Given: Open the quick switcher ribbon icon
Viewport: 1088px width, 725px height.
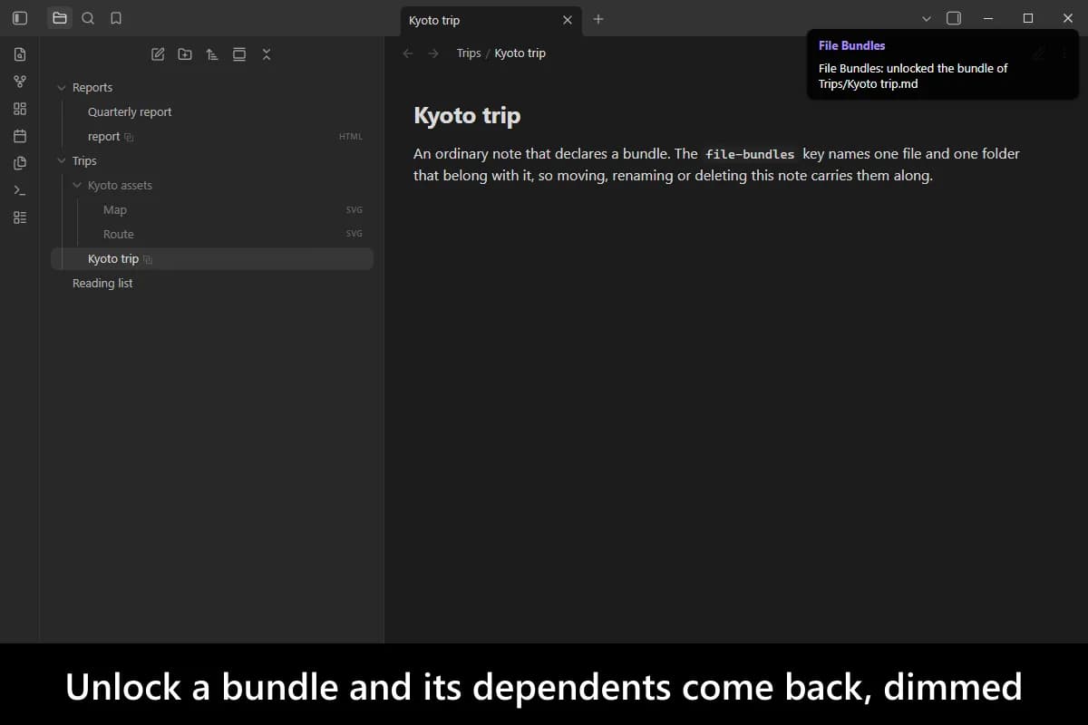Looking at the screenshot, I should [x=20, y=54].
